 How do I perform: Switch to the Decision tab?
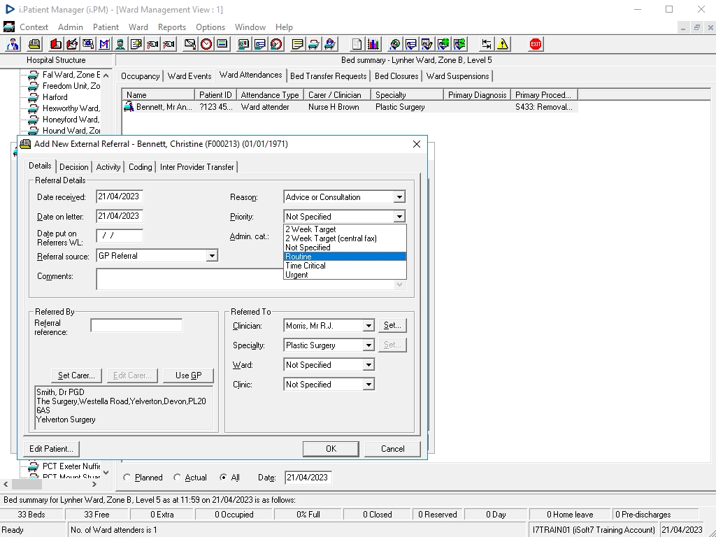pyautogui.click(x=74, y=167)
